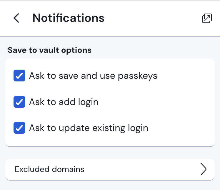Click the 'Ask to update existing login' label
This screenshot has height=190, width=220.
(88, 128)
